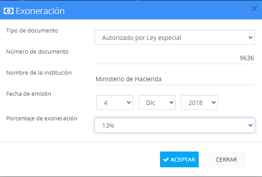
Task: Click the chevron on the 13% selector
Action: point(250,125)
